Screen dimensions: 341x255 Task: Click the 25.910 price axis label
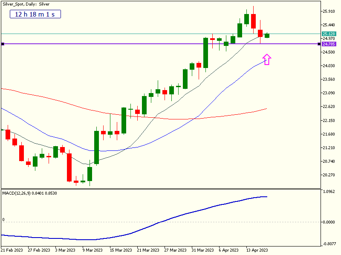click(x=329, y=11)
